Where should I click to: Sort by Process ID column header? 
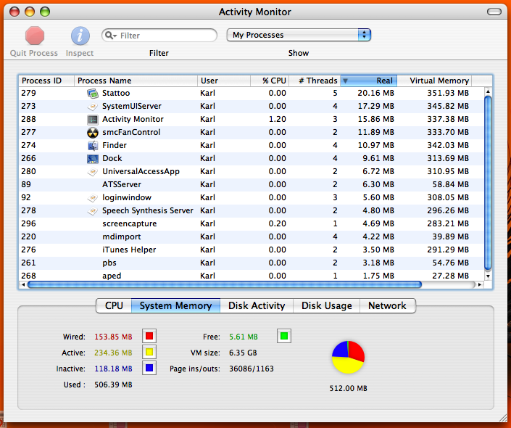point(46,81)
